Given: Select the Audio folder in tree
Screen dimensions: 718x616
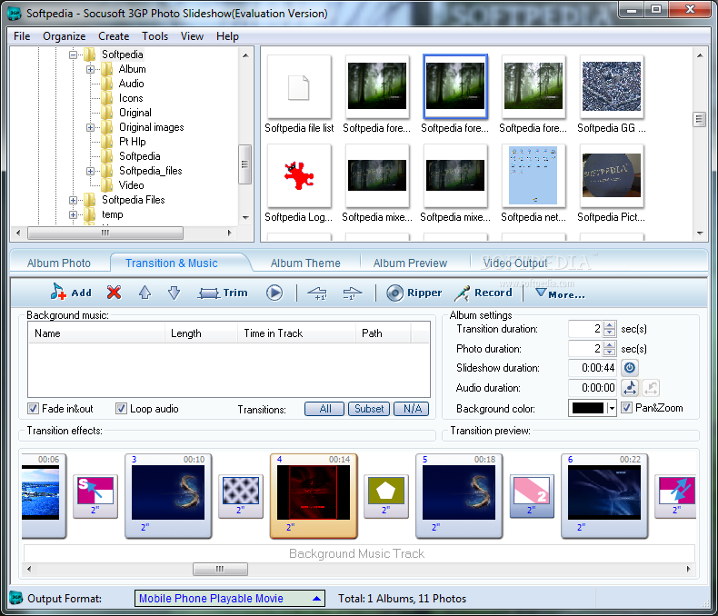Looking at the screenshot, I should tap(132, 84).
